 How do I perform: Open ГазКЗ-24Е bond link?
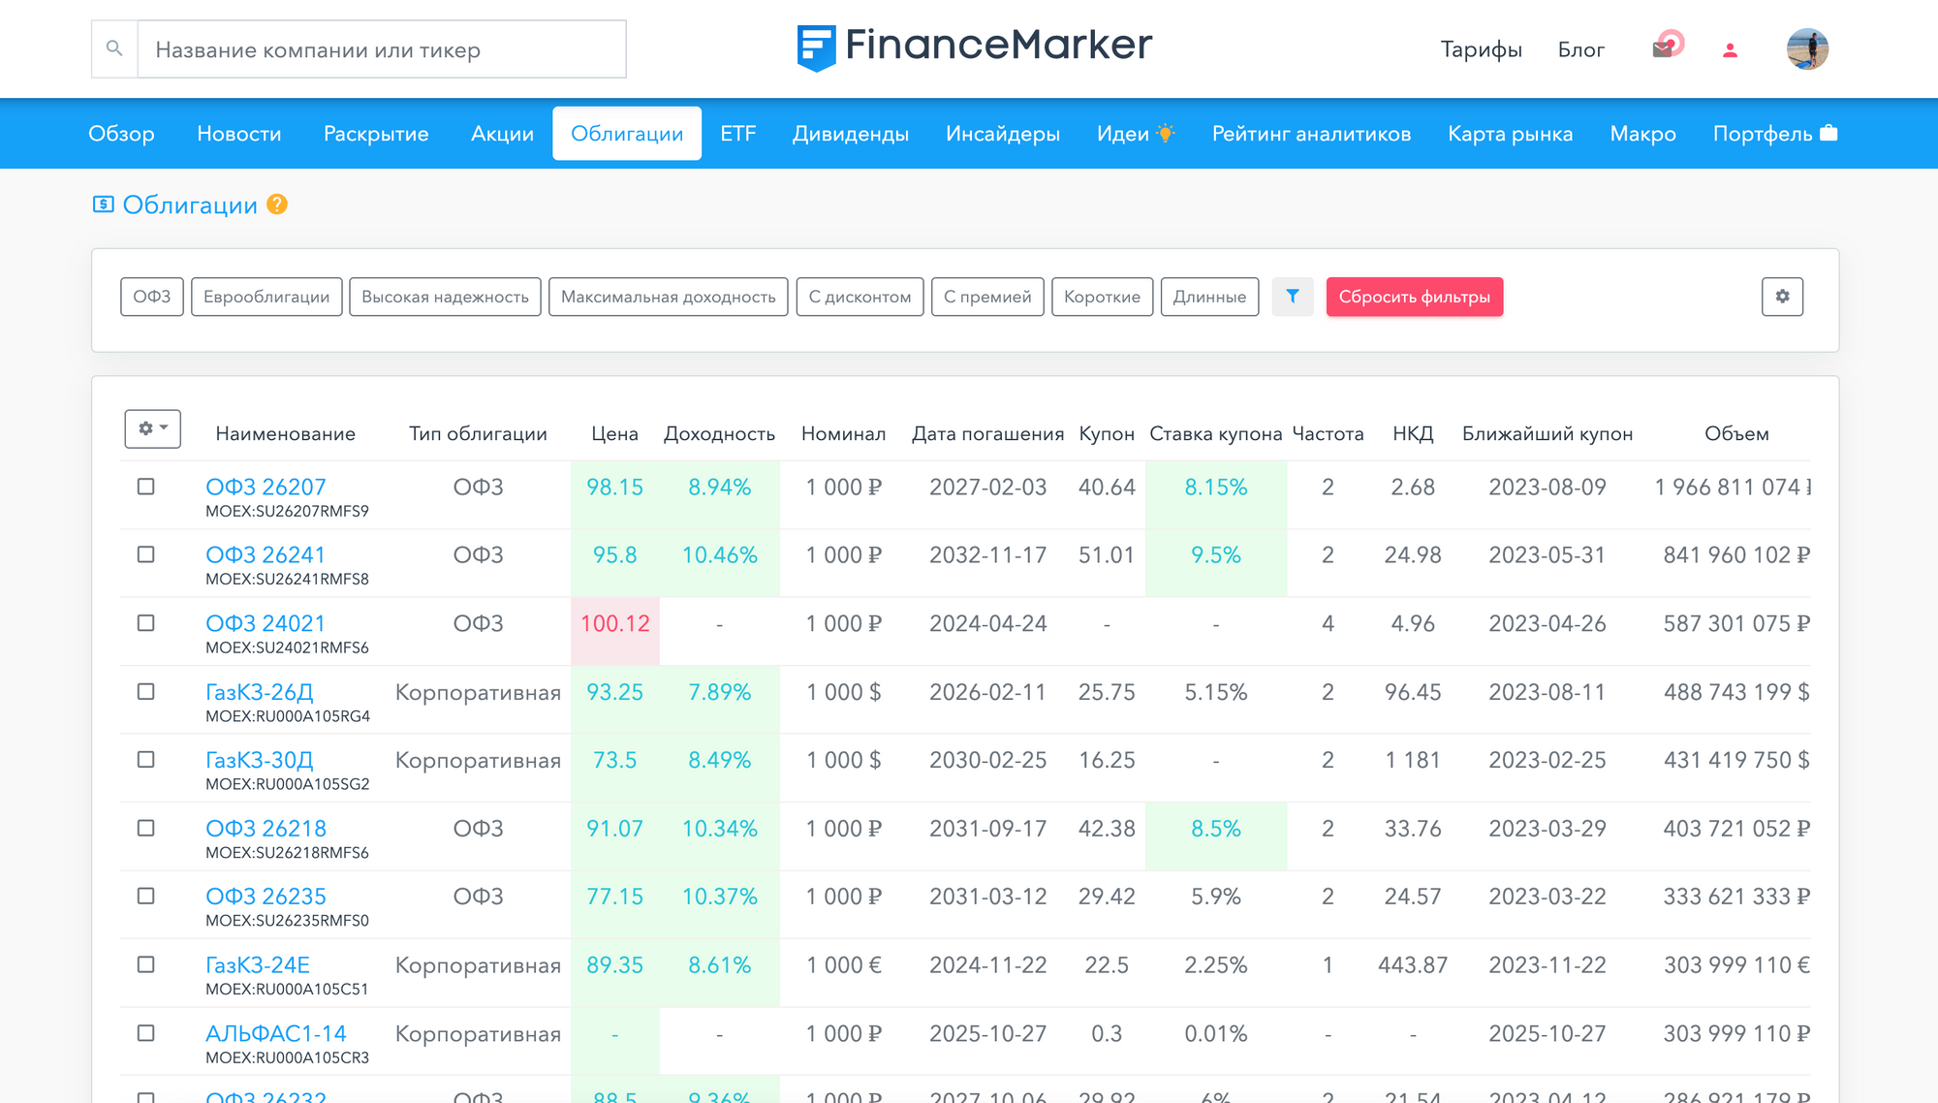pyautogui.click(x=258, y=965)
